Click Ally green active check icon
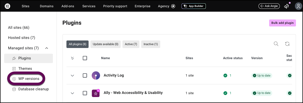The image size is (303, 103). click(x=225, y=93)
